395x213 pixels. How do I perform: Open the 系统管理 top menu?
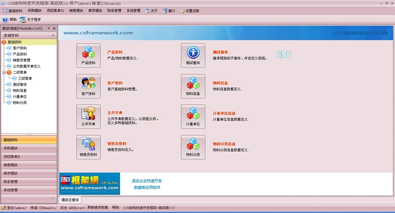point(133,10)
